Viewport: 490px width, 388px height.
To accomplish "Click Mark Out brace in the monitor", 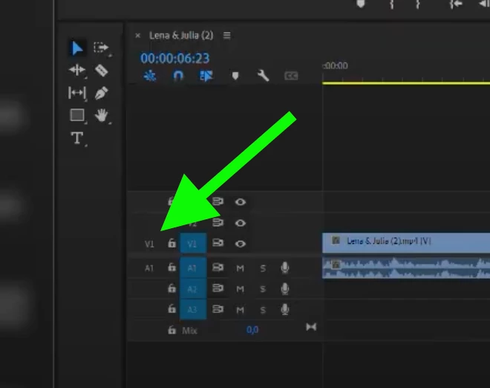I will tap(417, 4).
